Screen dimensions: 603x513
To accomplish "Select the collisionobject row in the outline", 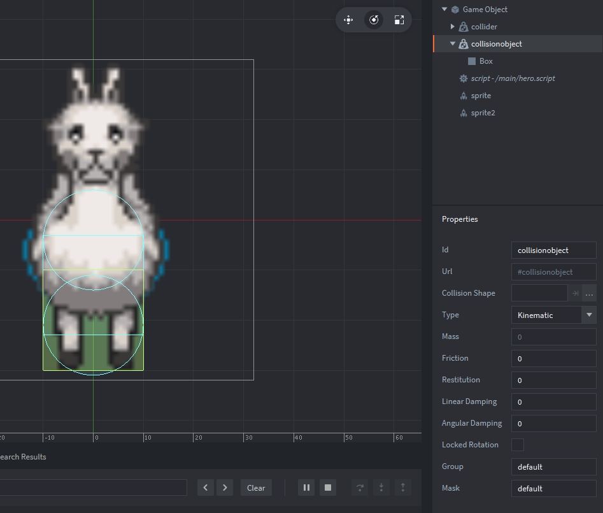I will pos(518,44).
